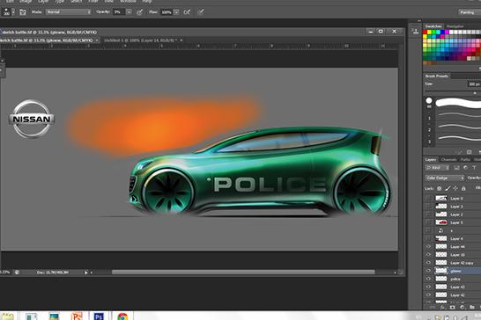481x320 pixels.
Task: Click the lock transparent pixels icon
Action: (440, 188)
